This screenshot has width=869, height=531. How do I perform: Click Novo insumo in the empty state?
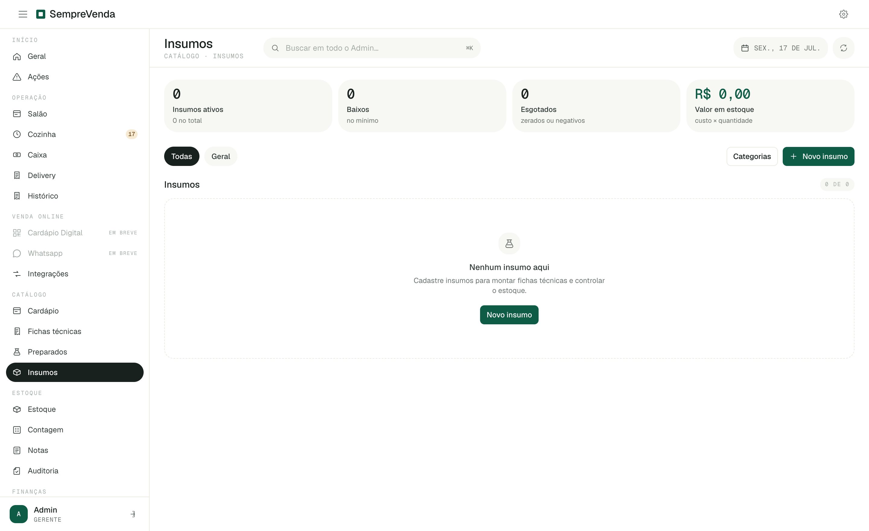[509, 315]
